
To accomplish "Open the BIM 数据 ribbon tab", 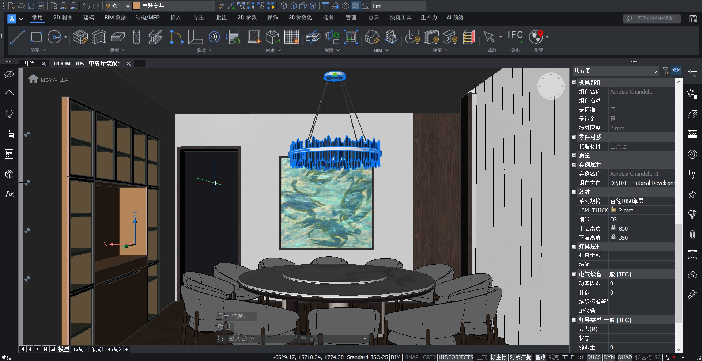I will click(115, 18).
